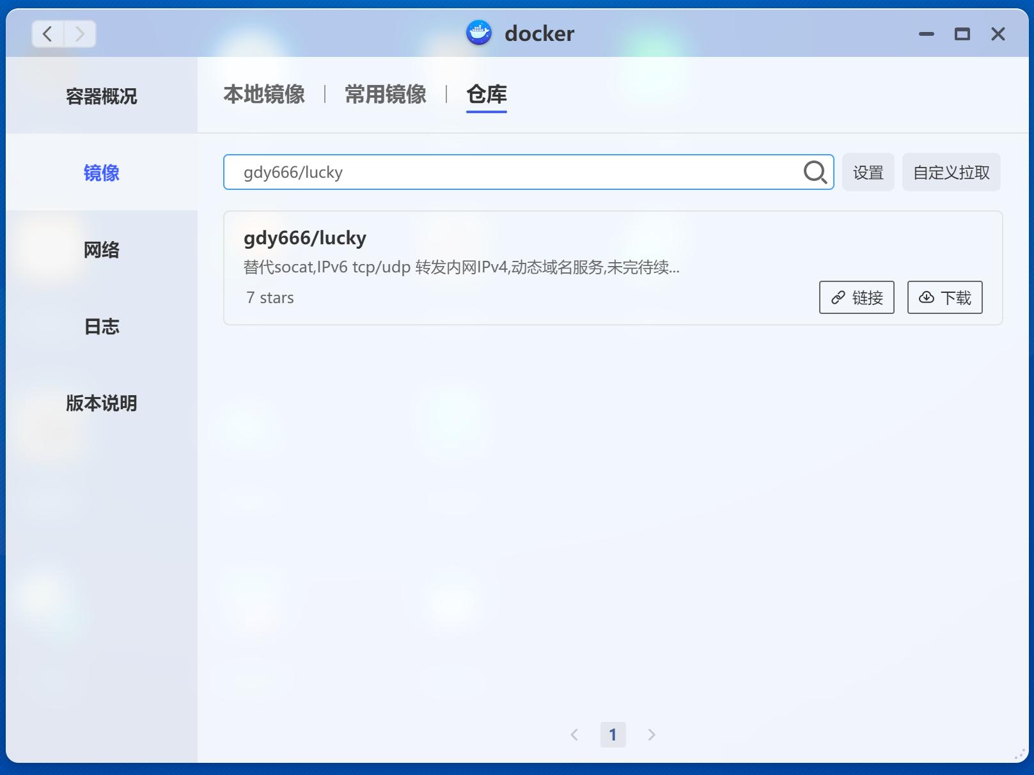Select 镜像 in the sidebar
Viewport: 1034px width, 775px height.
point(102,173)
